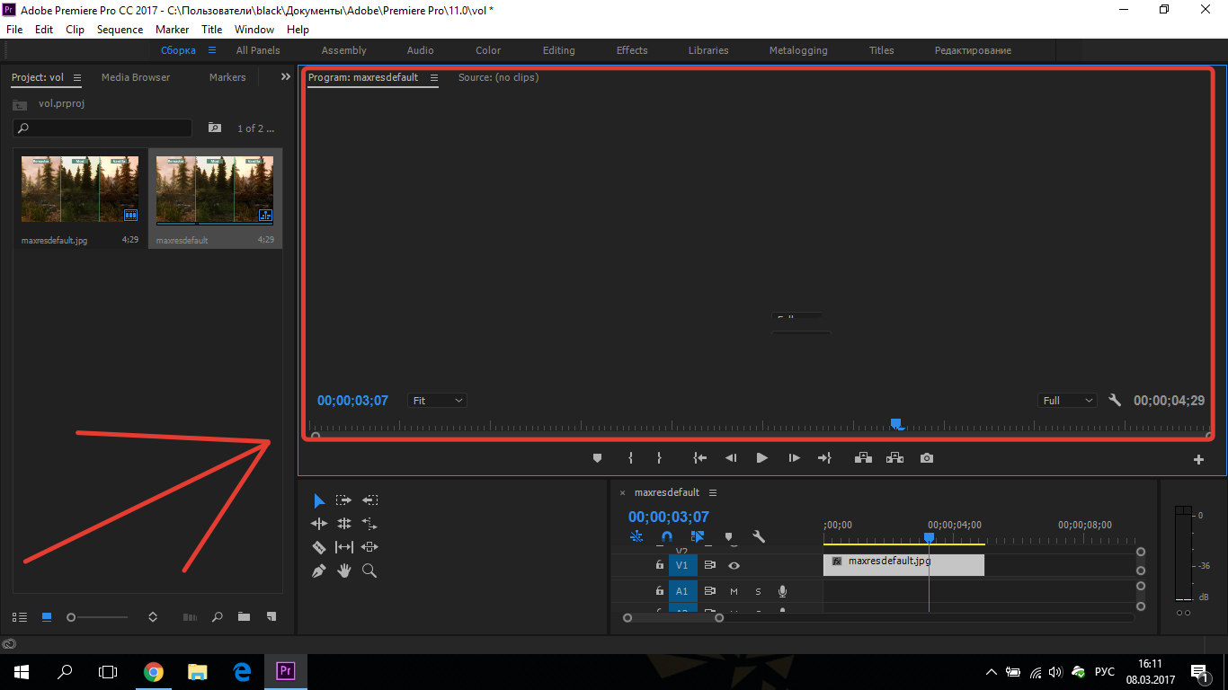Click Go to Out button
The width and height of the screenshot is (1228, 690).
[x=824, y=458]
